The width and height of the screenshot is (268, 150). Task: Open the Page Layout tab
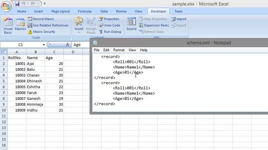(60, 11)
